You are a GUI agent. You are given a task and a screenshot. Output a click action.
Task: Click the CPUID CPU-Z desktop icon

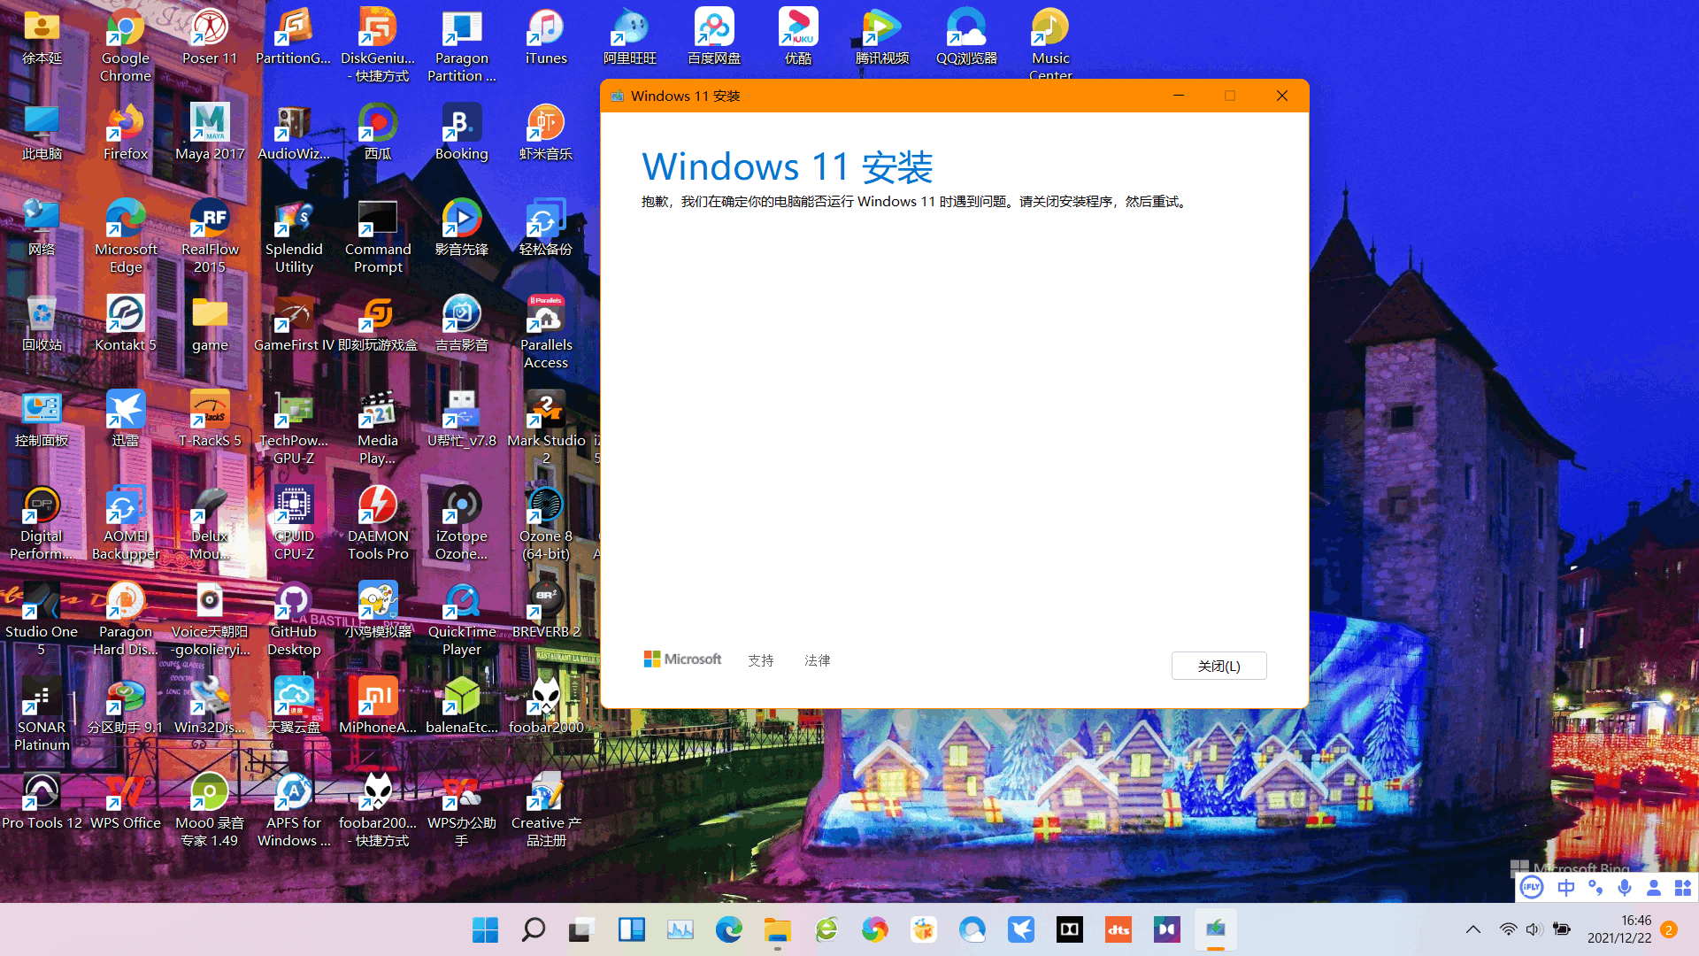[294, 522]
